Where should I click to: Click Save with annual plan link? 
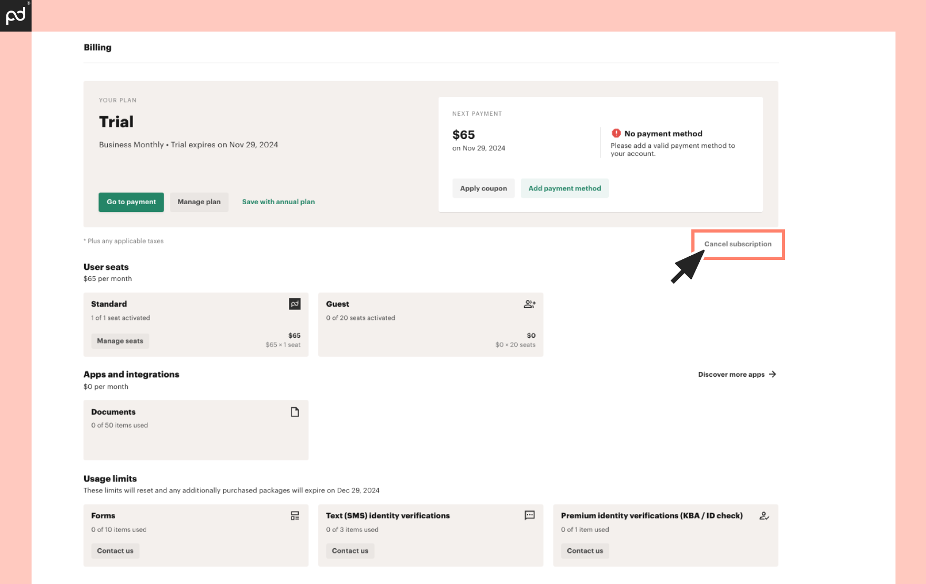(x=278, y=202)
